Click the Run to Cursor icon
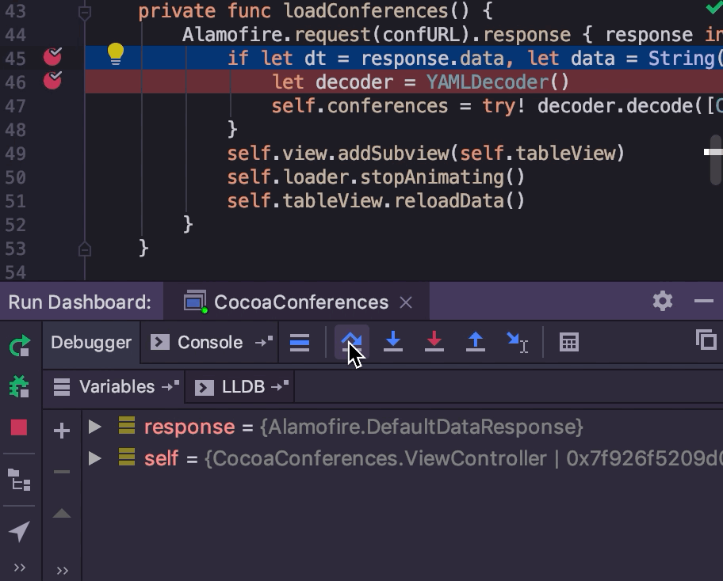This screenshot has width=723, height=581. click(517, 342)
